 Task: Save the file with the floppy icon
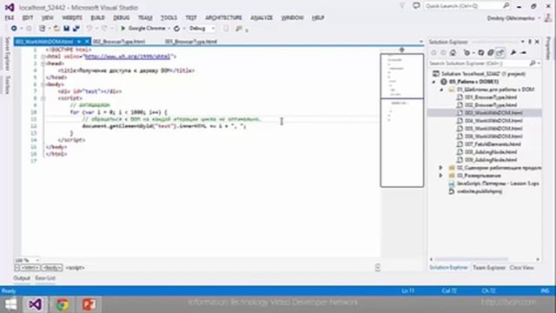pyautogui.click(x=66, y=28)
